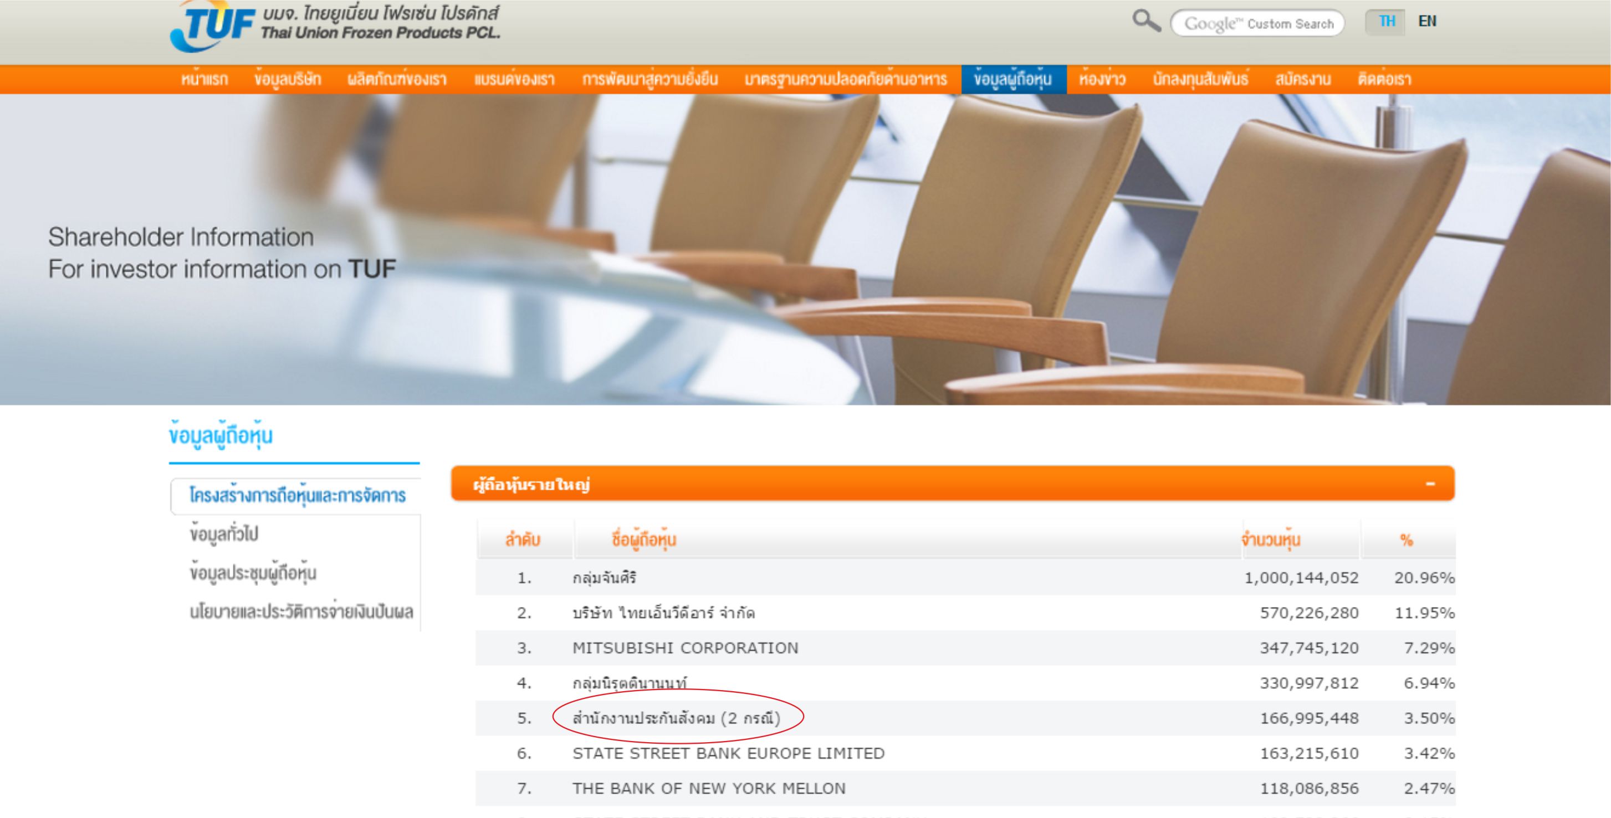Viewport: 1611px width, 818px height.
Task: Switch language to TH
Action: (x=1387, y=22)
